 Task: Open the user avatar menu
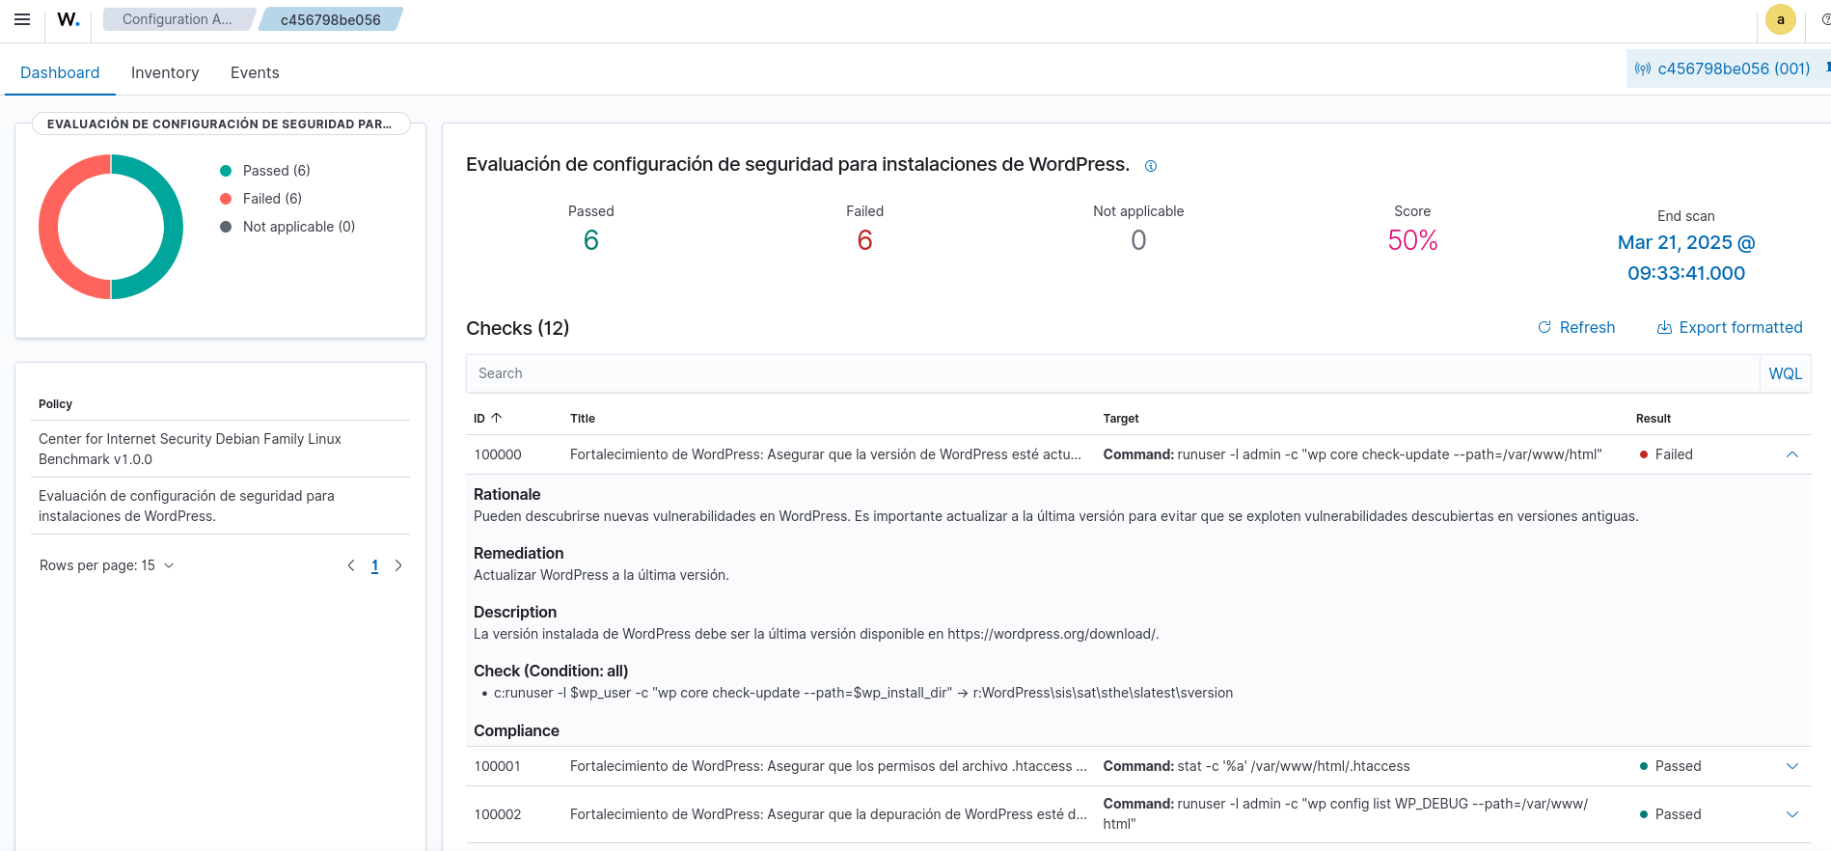pos(1780,19)
